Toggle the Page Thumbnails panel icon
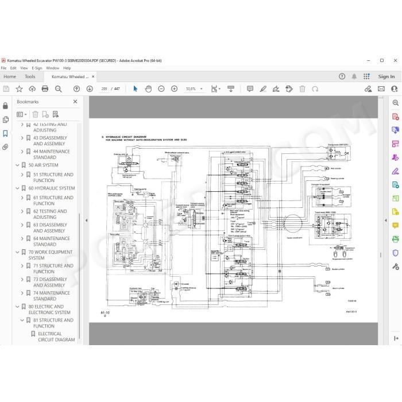402x402 pixels. coord(5,119)
